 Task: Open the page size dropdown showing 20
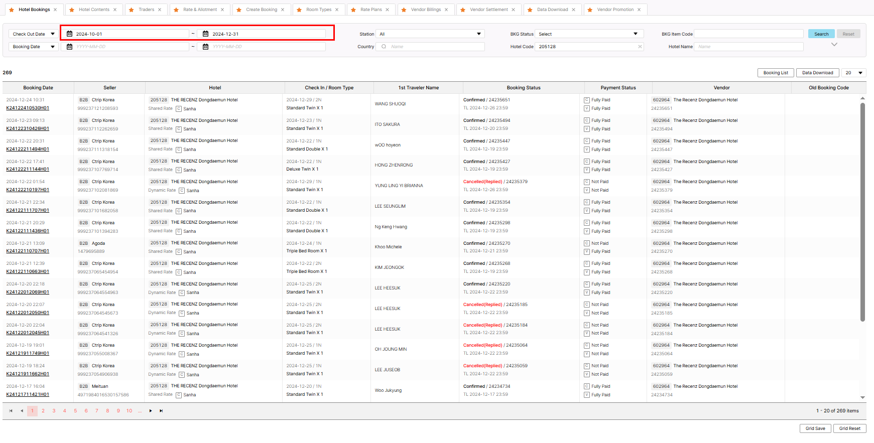pos(853,73)
